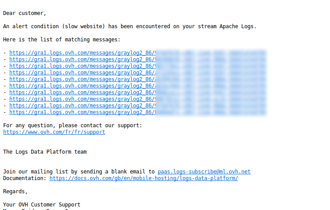Image resolution: width=330 pixels, height=210 pixels.
Task: Click the "Regards," line
Action: pyautogui.click(x=15, y=192)
